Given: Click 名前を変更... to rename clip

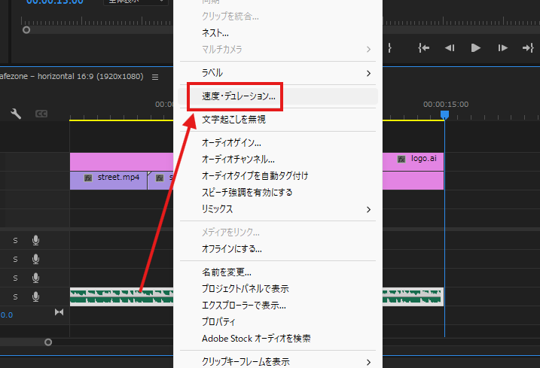Looking at the screenshot, I should [x=227, y=272].
